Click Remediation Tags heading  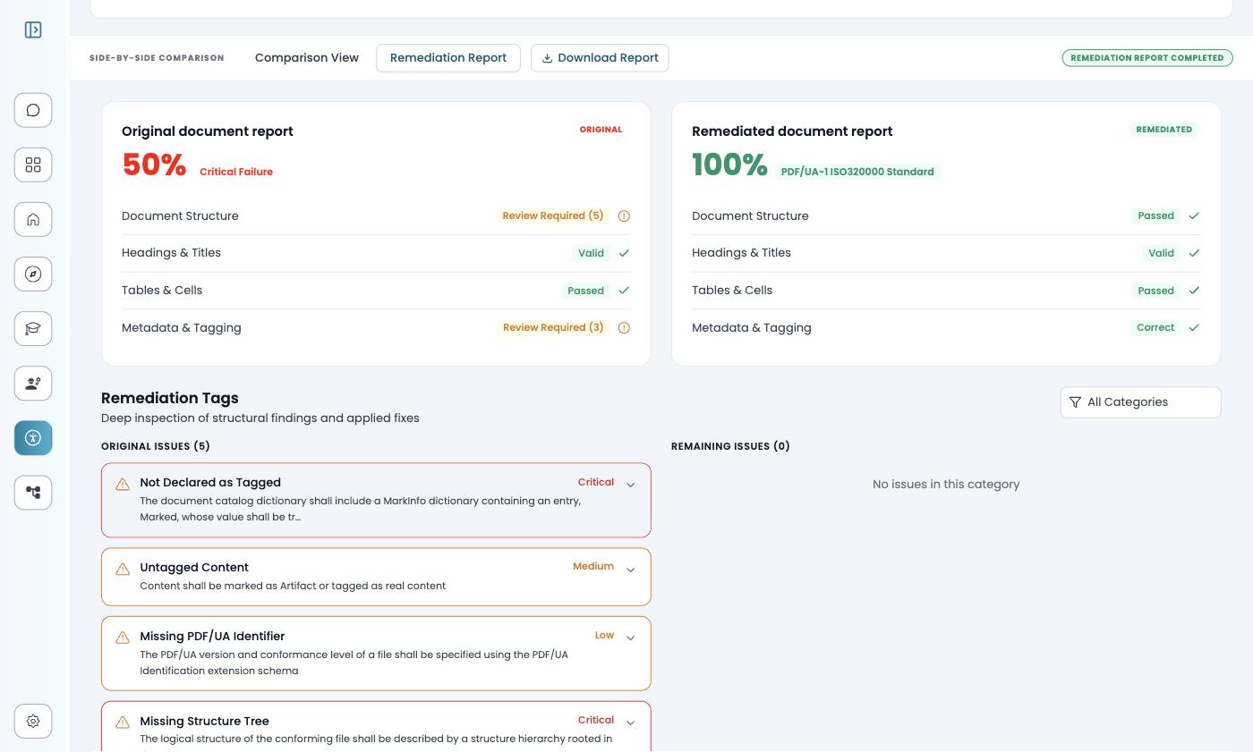[170, 398]
